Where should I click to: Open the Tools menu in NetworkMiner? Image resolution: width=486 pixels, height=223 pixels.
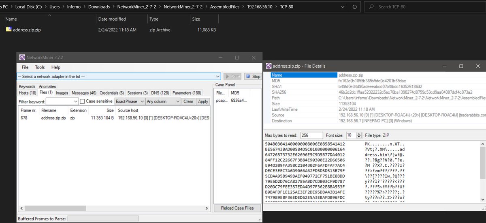coord(40,67)
